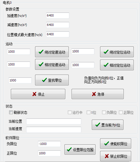Click the 绝对定速运动 button
This screenshot has width=140, height=162.
click(x=52, y=52)
